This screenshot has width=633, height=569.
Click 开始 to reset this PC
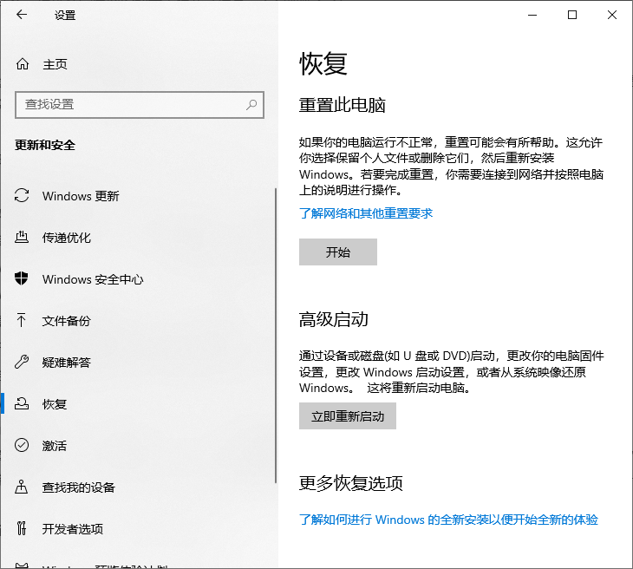click(x=338, y=252)
